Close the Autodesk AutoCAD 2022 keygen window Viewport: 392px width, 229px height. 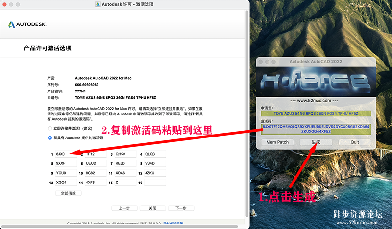pos(261,62)
